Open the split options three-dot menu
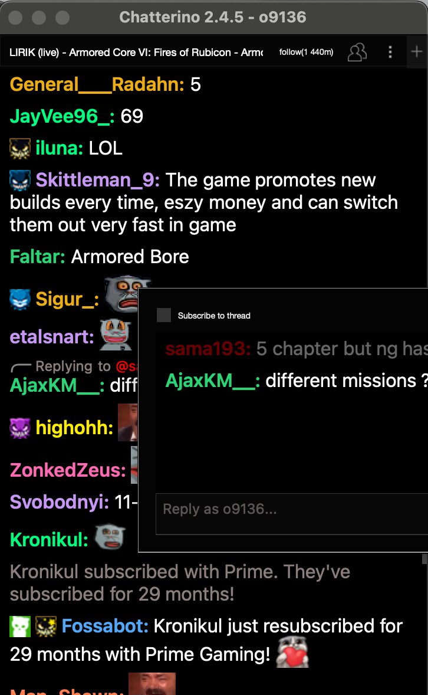Image resolution: width=428 pixels, height=695 pixels. pos(390,52)
